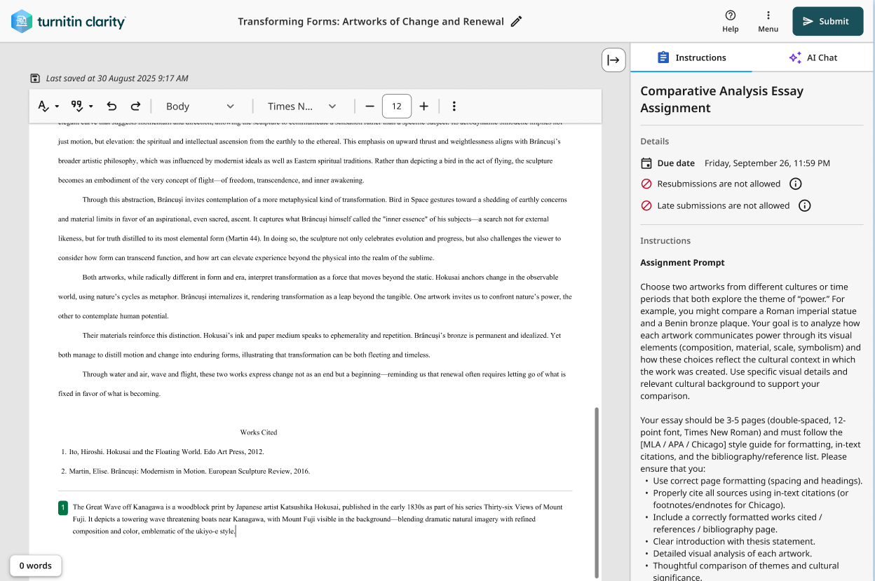Apply block quote formatting from the toolbar
Image resolution: width=875 pixels, height=581 pixels.
76,106
